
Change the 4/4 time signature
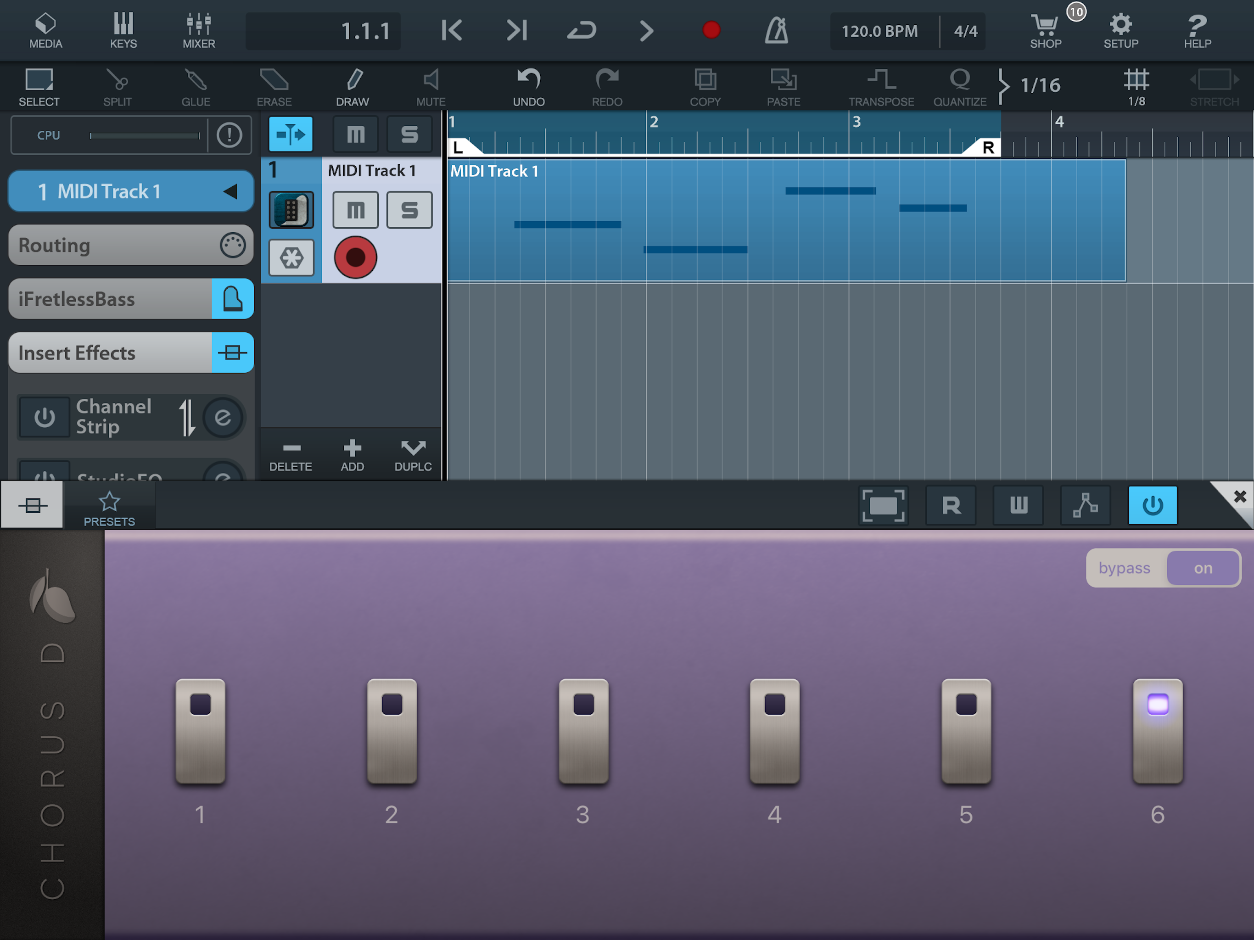click(965, 31)
